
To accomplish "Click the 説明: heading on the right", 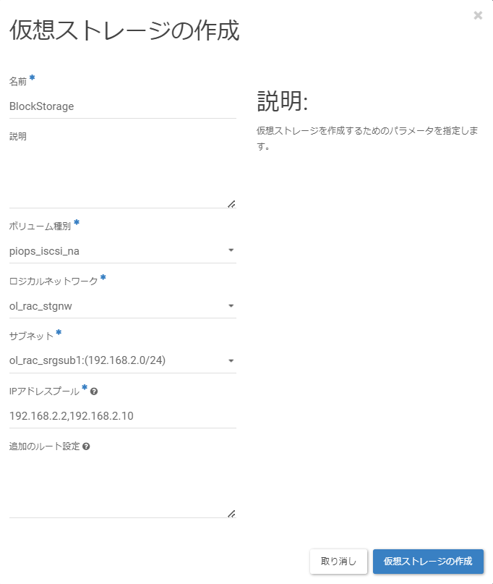I will [283, 101].
